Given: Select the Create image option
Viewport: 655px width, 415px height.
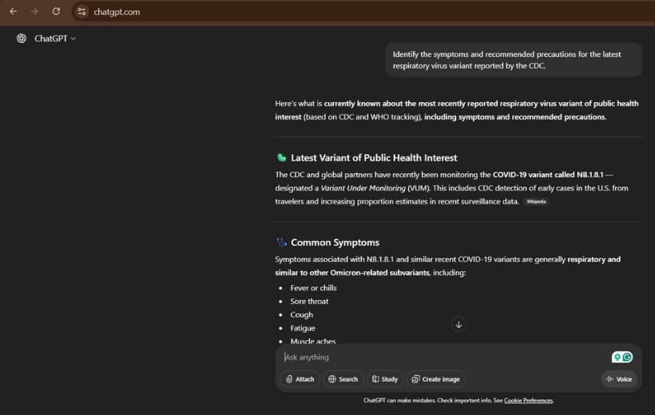Looking at the screenshot, I should click(435, 379).
